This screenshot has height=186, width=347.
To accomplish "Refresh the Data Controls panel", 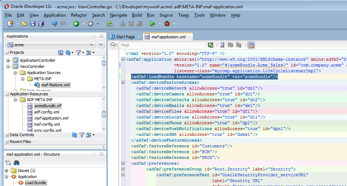I will coord(75,135).
